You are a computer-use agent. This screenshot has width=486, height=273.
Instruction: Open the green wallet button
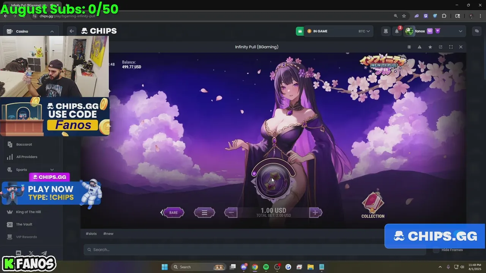click(x=300, y=31)
